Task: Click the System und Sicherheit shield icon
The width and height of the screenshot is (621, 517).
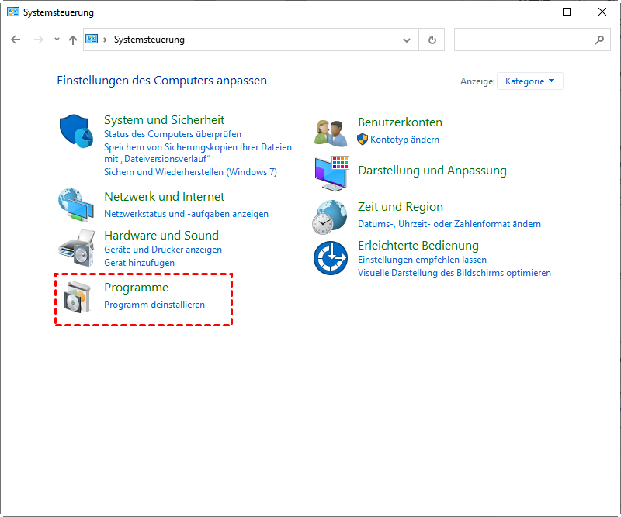Action: pos(76,132)
